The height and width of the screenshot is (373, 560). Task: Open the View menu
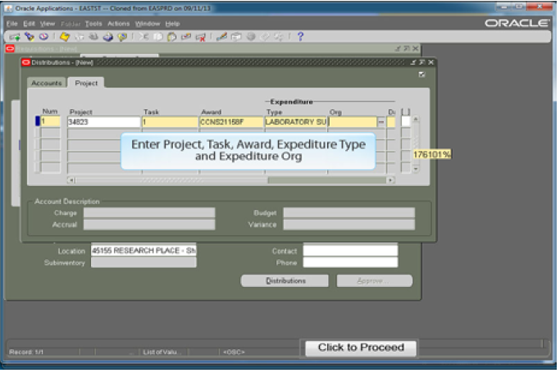[x=47, y=24]
